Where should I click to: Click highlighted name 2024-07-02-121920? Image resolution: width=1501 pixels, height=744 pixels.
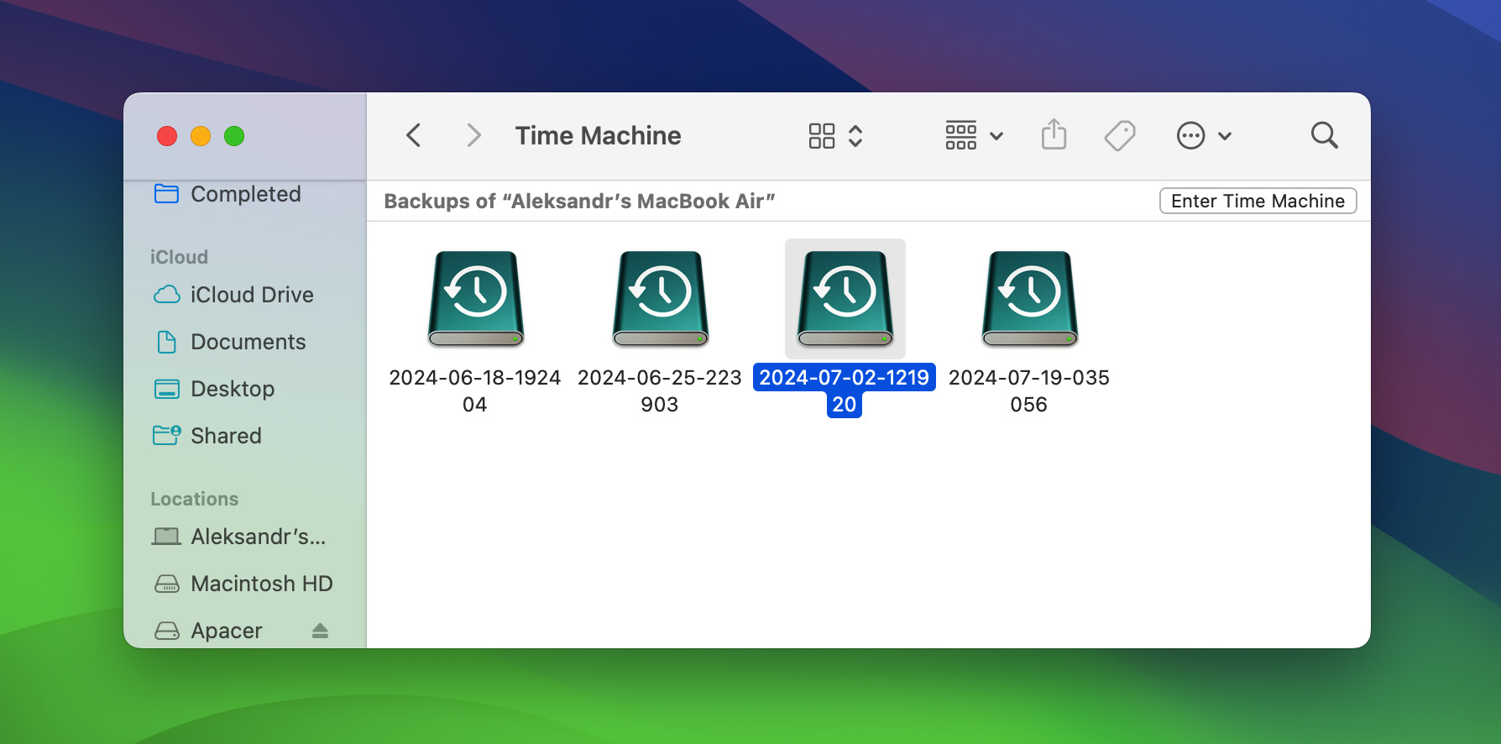click(x=845, y=390)
